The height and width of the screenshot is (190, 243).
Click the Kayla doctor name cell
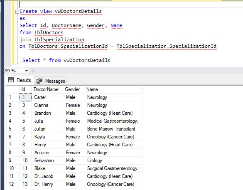[47, 137]
